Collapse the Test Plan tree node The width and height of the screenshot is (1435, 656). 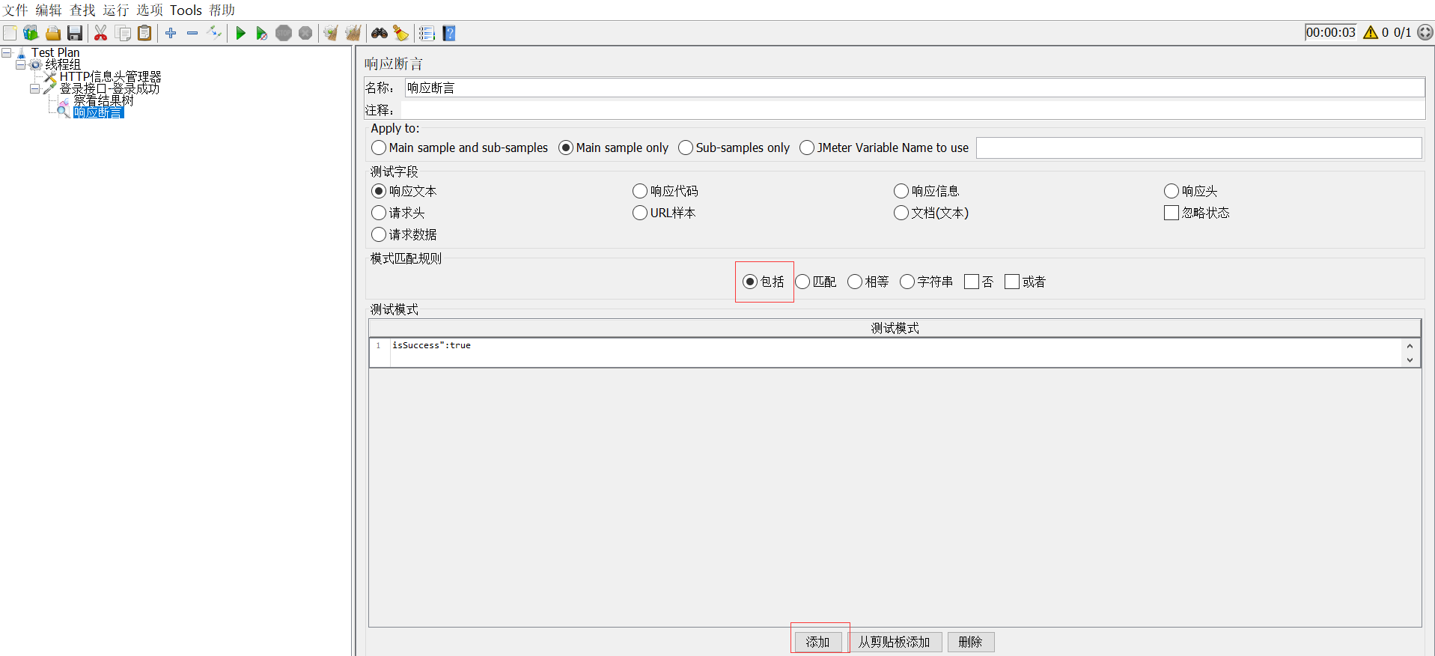pos(7,52)
